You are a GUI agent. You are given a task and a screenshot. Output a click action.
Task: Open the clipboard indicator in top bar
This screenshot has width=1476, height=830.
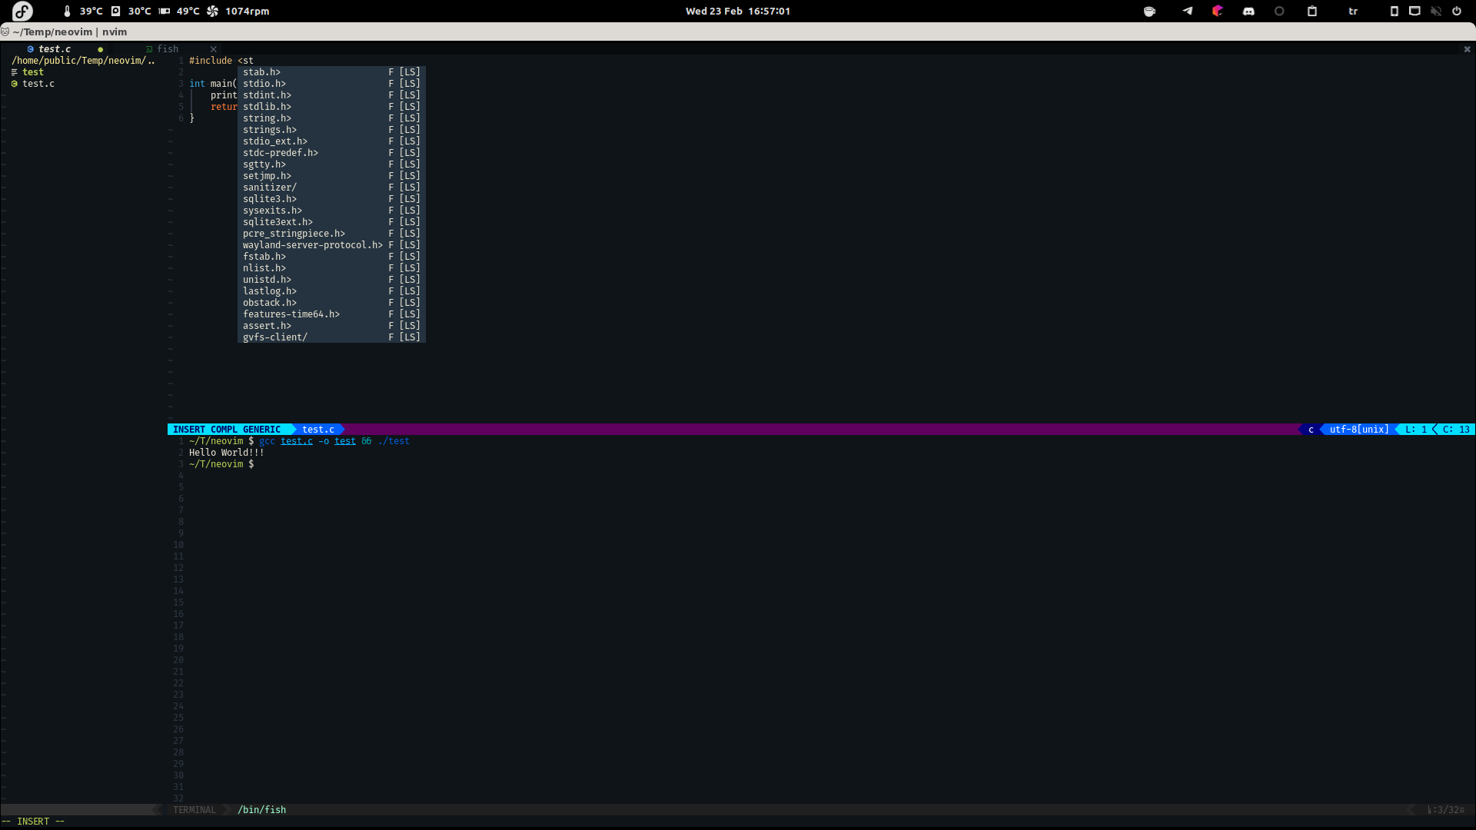[x=1312, y=11]
